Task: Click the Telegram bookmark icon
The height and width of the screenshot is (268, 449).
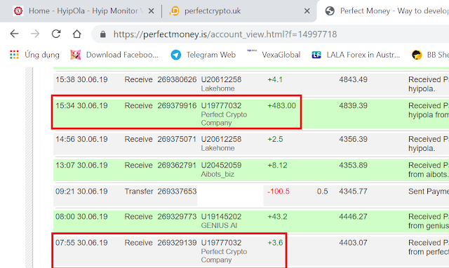Action: click(176, 55)
